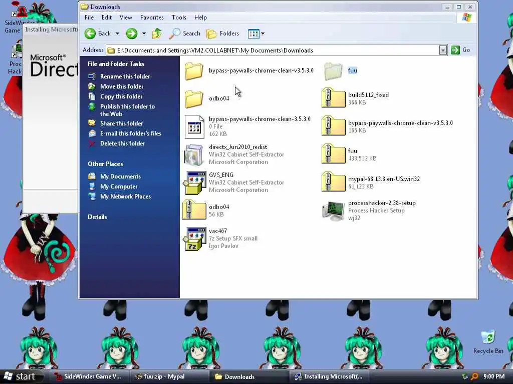Select the bypass-paywalls-chrome-clean-v3.5.3.0 folder icon
The image size is (513, 384).
pos(194,70)
